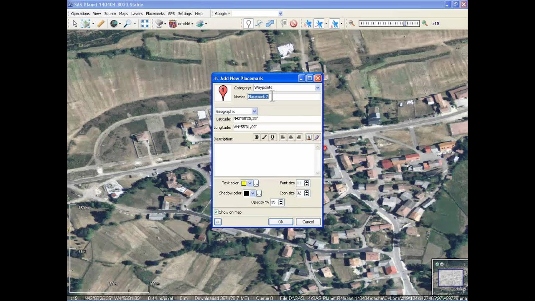Align description text left

coord(283,137)
